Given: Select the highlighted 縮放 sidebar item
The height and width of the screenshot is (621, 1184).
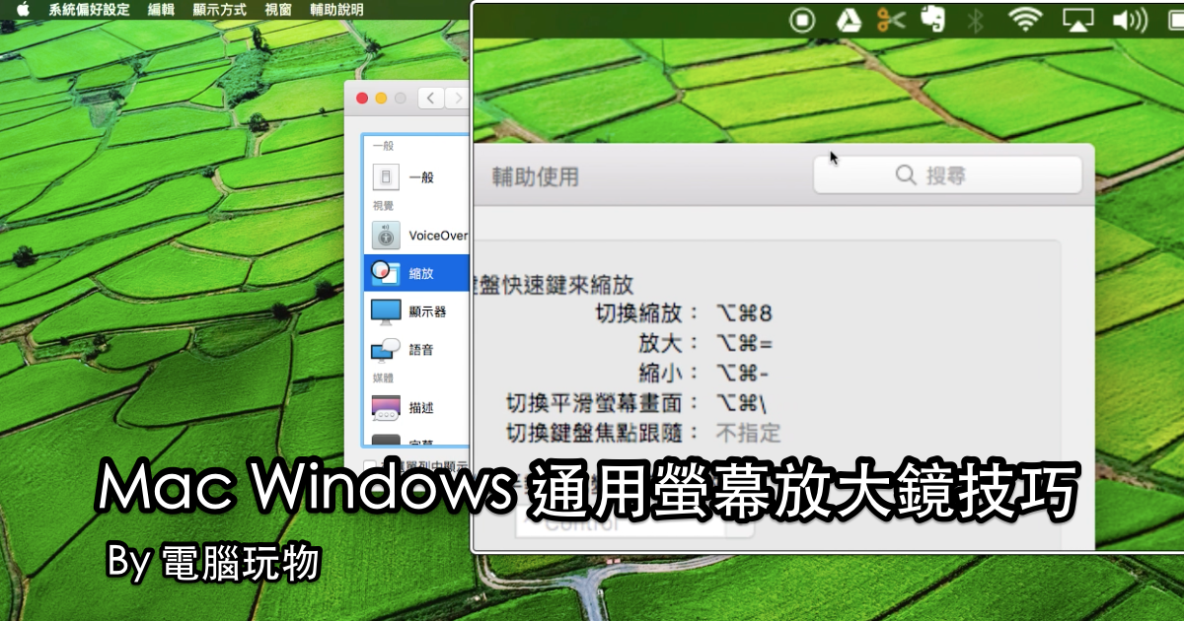Looking at the screenshot, I should coord(416,273).
